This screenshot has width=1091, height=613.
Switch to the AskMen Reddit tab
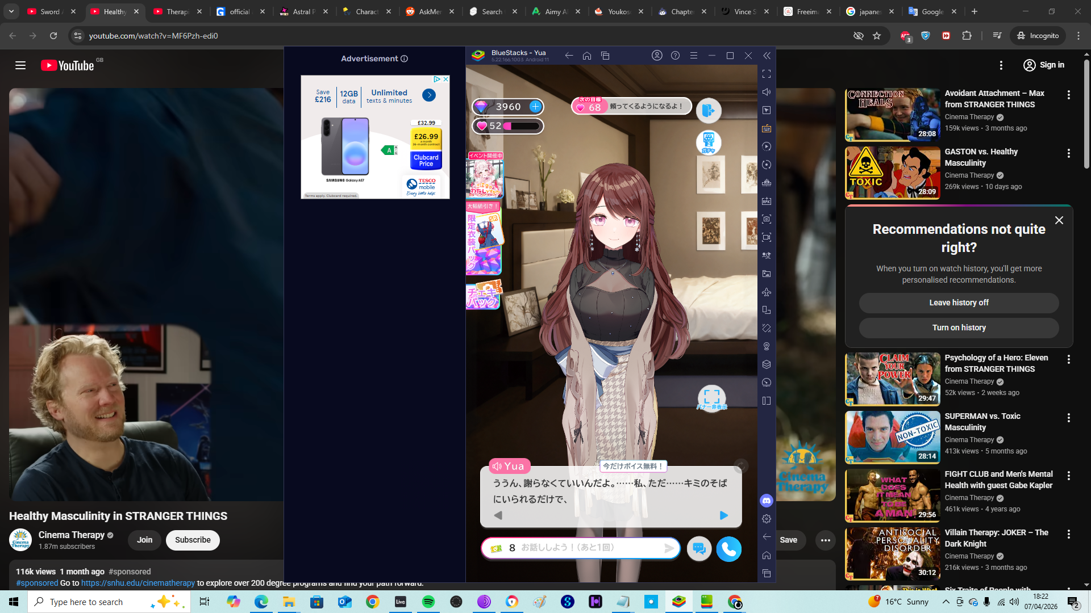tap(430, 11)
